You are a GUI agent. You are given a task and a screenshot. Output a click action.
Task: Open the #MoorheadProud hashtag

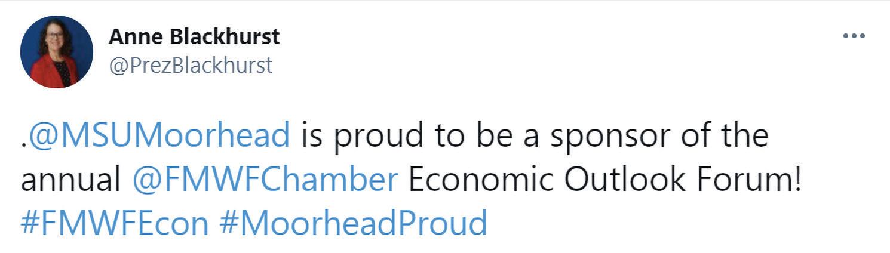[354, 224]
